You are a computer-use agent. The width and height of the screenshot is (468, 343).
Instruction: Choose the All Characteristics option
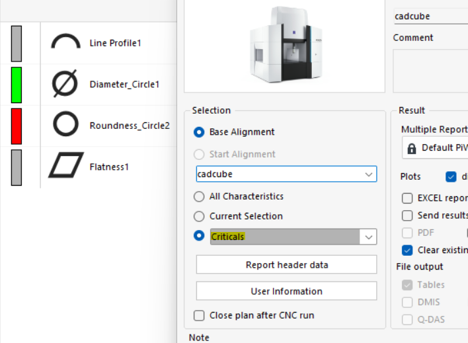coord(199,196)
